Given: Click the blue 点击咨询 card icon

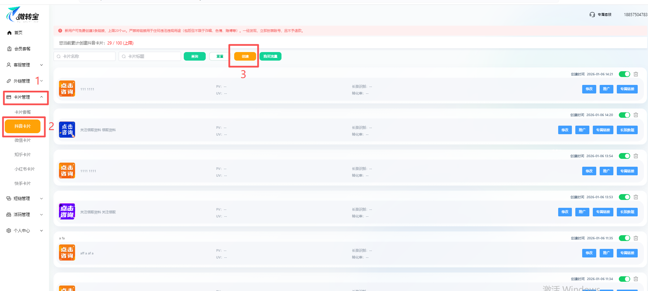Looking at the screenshot, I should coord(67,130).
